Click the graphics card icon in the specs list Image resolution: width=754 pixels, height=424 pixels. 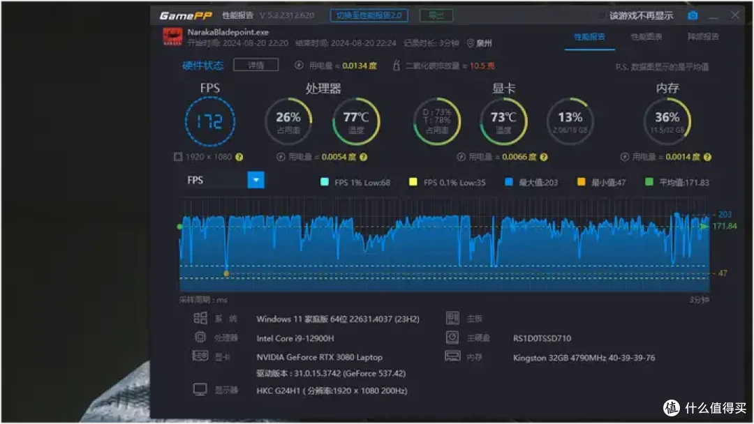pyautogui.click(x=200, y=356)
